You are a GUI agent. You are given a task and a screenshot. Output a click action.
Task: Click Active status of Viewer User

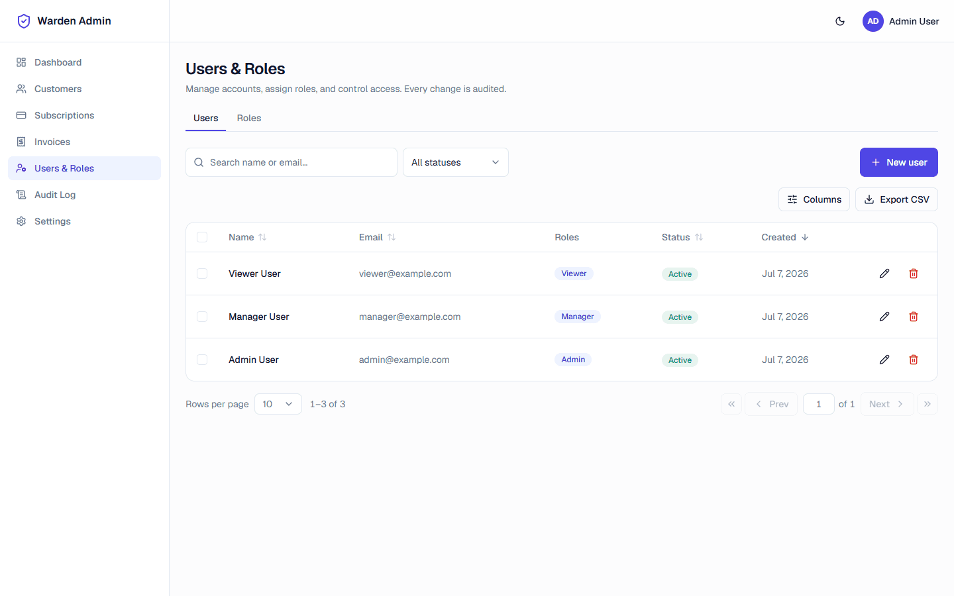[680, 274]
